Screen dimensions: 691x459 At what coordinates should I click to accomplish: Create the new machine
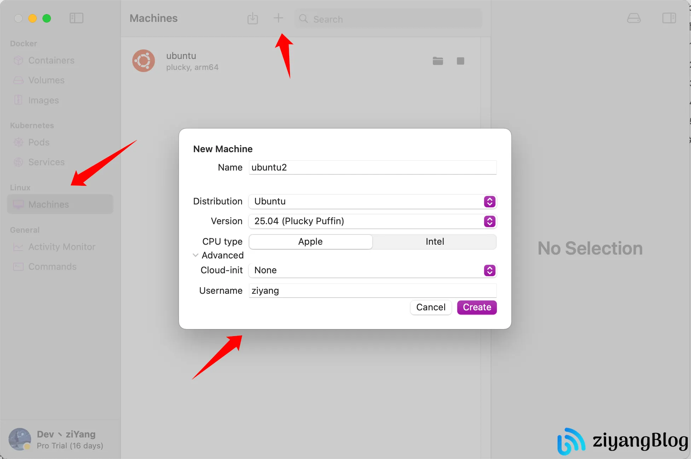point(477,308)
